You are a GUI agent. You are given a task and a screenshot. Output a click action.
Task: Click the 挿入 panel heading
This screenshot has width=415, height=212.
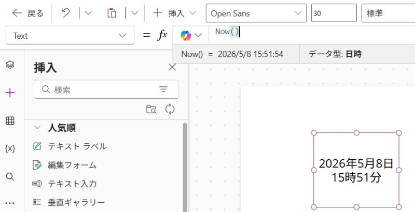click(45, 68)
